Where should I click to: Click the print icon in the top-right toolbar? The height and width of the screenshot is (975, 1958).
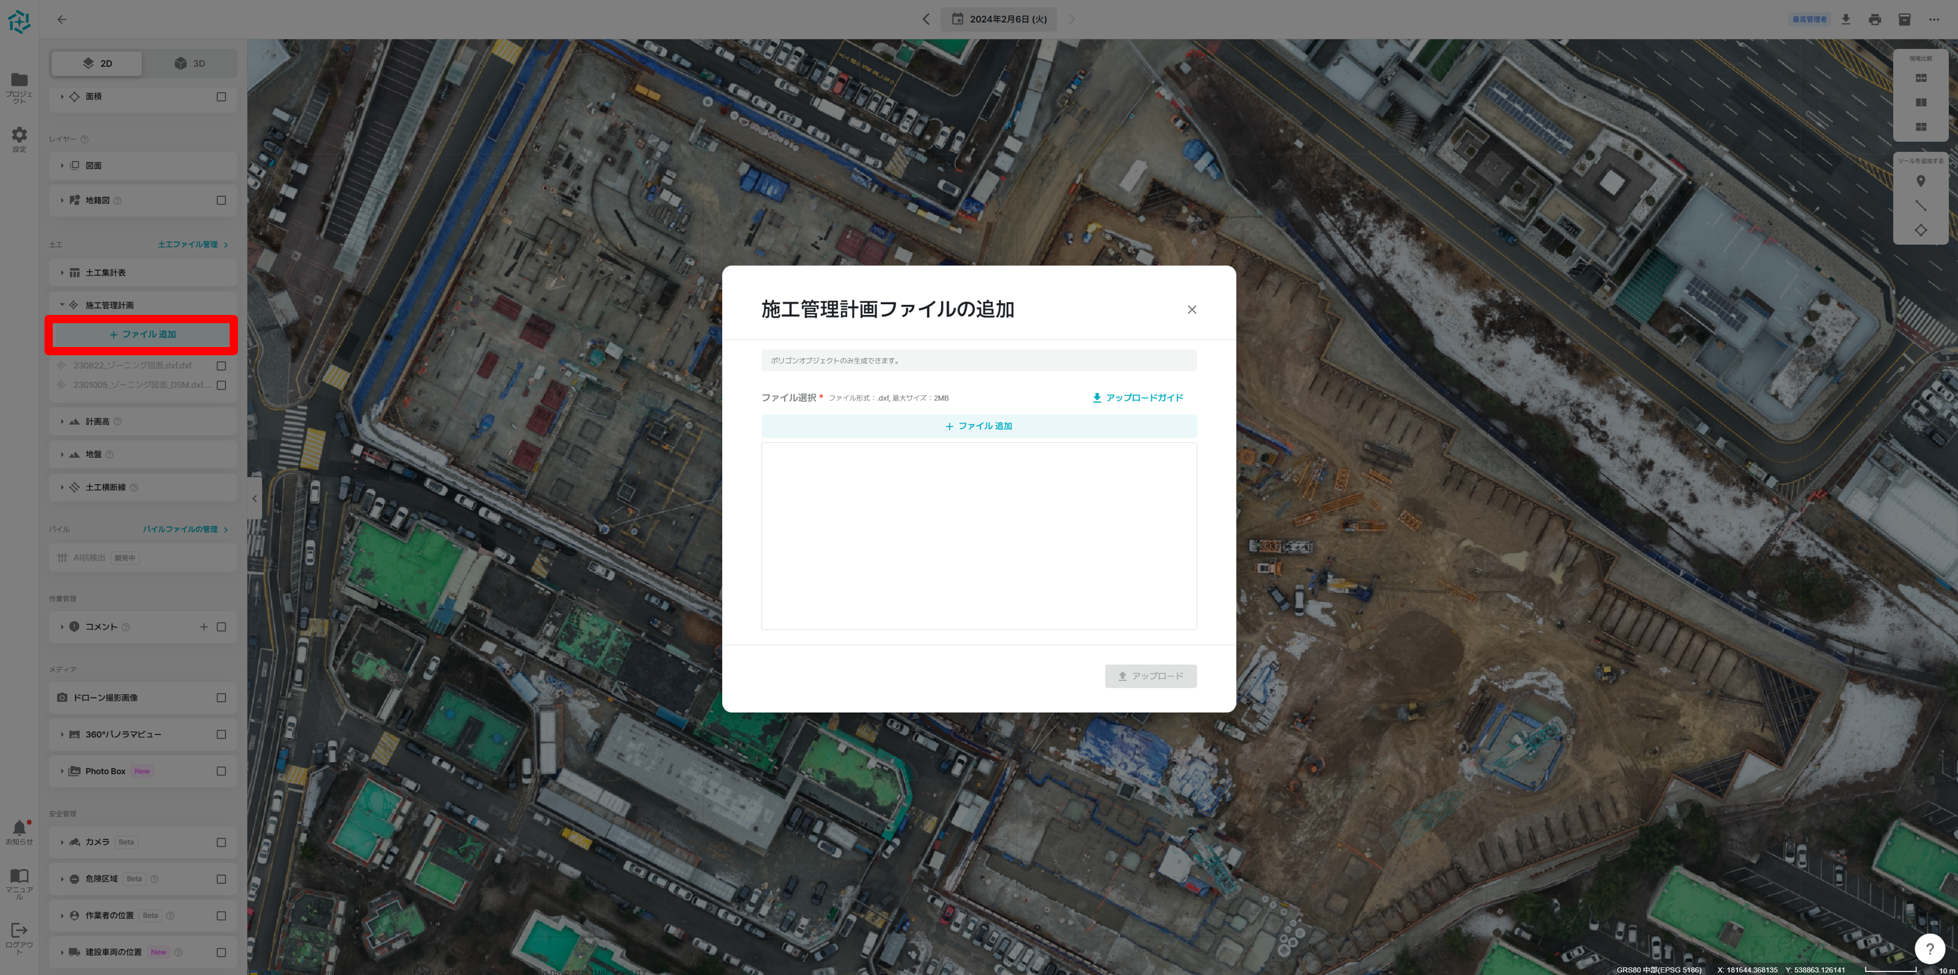pyautogui.click(x=1876, y=19)
